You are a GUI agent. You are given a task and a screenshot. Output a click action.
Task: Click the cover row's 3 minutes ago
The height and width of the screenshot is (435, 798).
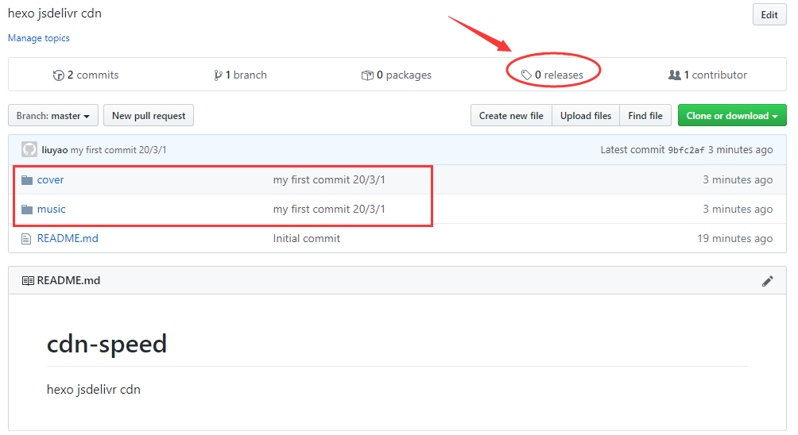point(738,180)
